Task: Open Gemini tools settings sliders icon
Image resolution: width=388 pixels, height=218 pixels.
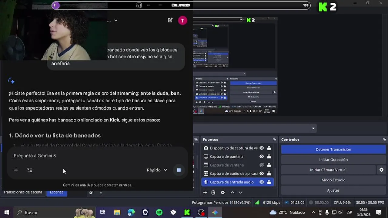Action: pyautogui.click(x=30, y=170)
